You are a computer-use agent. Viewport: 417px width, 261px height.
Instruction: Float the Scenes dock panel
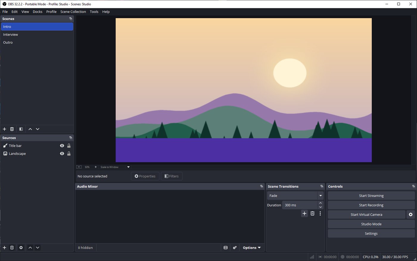[x=71, y=19]
